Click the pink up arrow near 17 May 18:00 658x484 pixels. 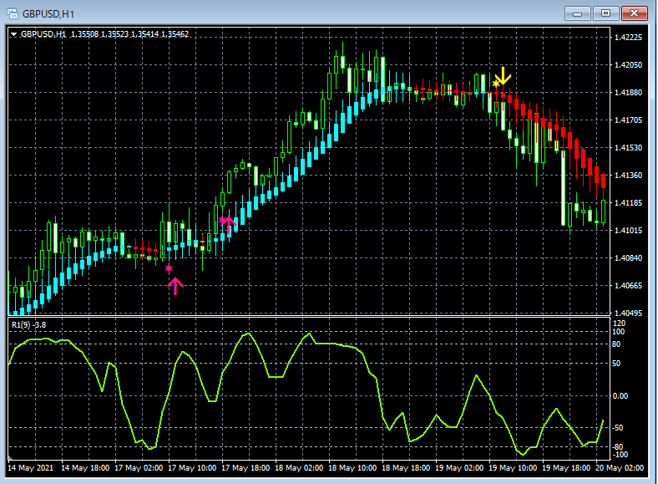[x=229, y=224]
